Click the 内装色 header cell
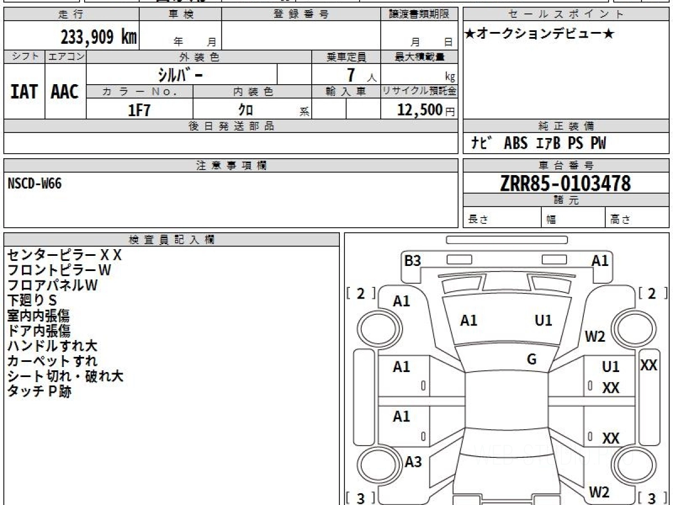This screenshot has width=673, height=505. [x=252, y=91]
